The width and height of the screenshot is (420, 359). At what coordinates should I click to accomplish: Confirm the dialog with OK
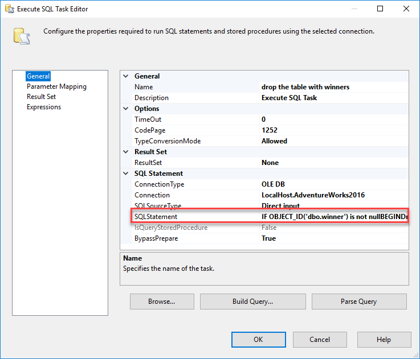pyautogui.click(x=258, y=340)
